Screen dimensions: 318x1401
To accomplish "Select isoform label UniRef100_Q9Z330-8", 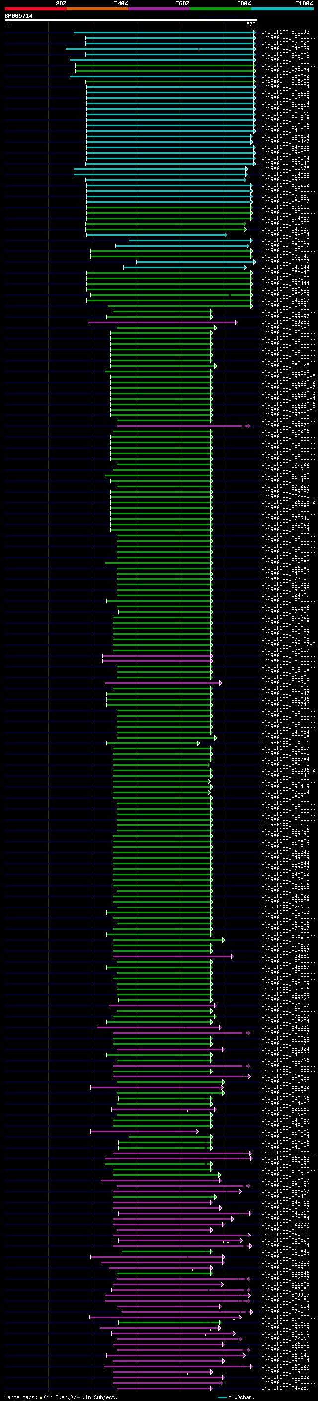I will click(x=288, y=409).
